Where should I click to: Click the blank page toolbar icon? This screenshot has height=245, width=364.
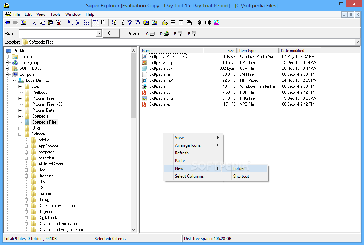tap(103, 22)
